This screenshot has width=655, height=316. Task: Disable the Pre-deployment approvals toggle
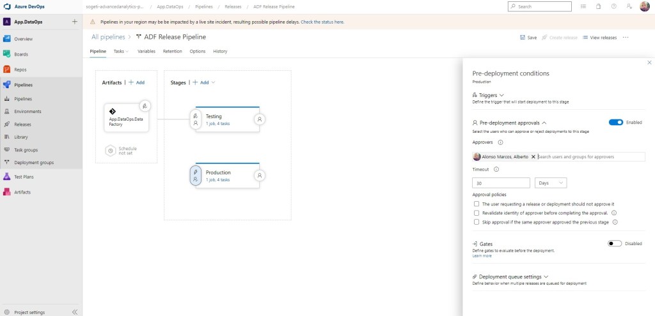coord(615,122)
